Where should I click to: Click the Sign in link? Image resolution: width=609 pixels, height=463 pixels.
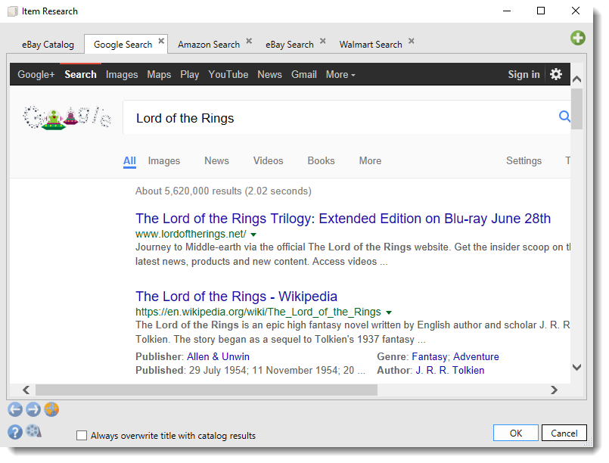(x=524, y=75)
